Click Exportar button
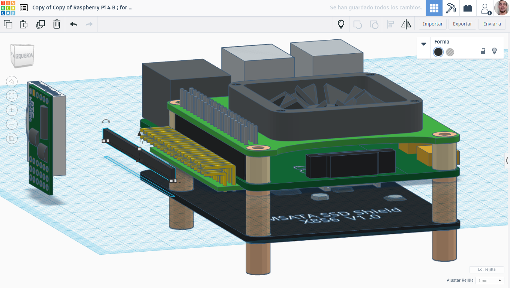The height and width of the screenshot is (288, 510). [462, 24]
